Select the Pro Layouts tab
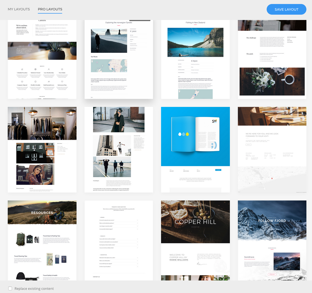The image size is (312, 293). (50, 9)
